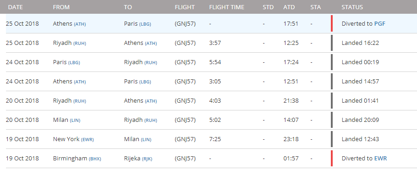Open the PGF diverted airport link
417x170 pixels.
[380, 24]
